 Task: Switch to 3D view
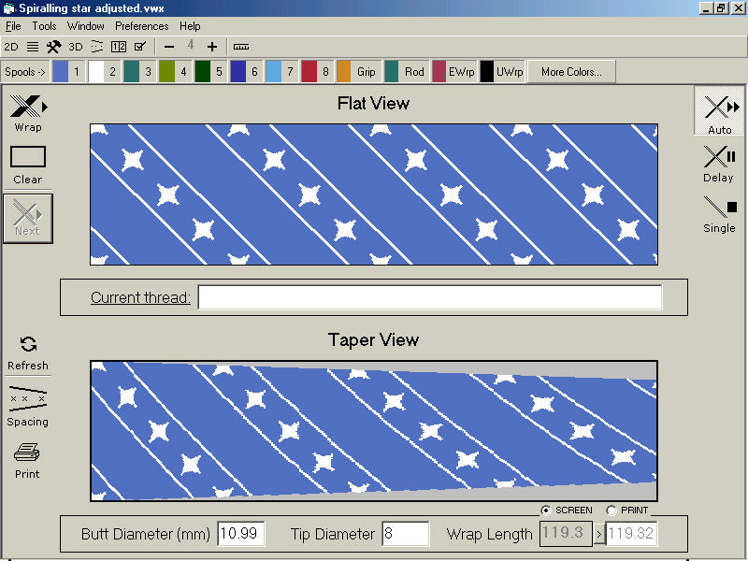(x=75, y=46)
